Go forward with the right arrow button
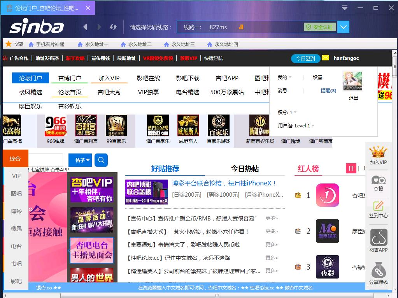 [x=99, y=27]
